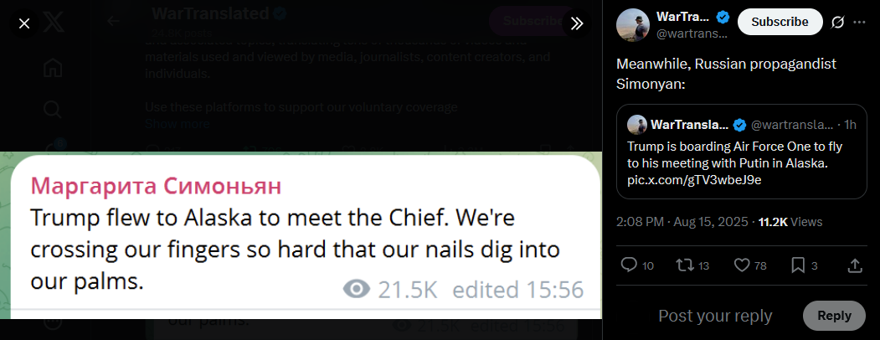This screenshot has height=340, width=880.
Task: Open the 2:08 PM Aug 15, 2025 timestamp
Action: [x=682, y=222]
